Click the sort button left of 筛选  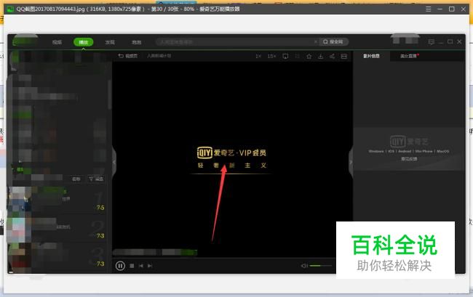coord(76,179)
